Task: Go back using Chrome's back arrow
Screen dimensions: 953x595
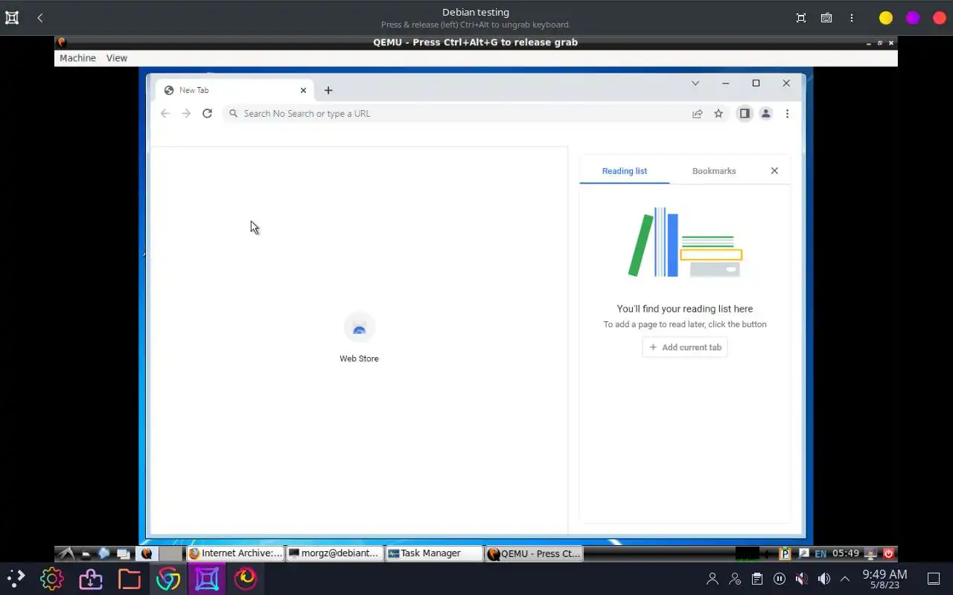Action: click(165, 114)
